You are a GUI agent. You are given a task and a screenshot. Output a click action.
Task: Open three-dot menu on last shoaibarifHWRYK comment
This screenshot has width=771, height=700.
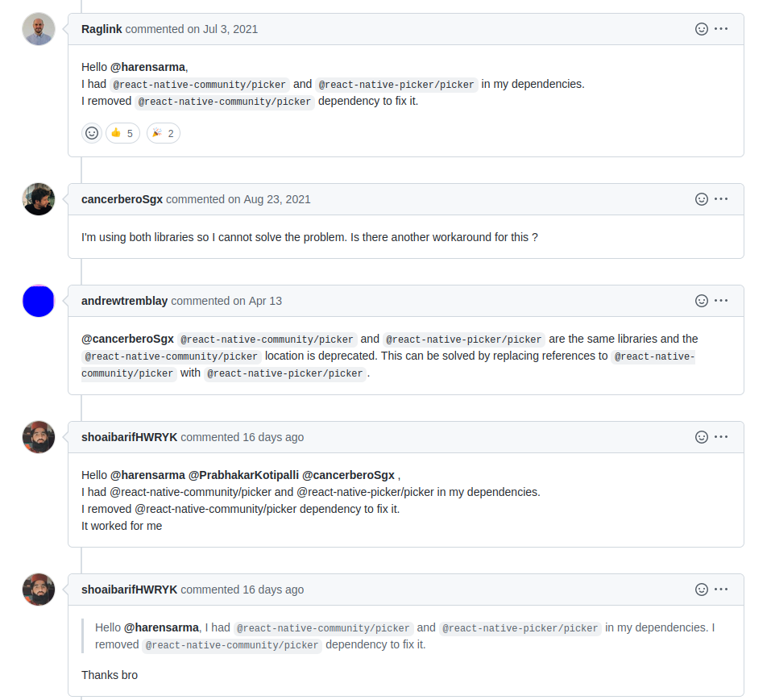point(721,590)
